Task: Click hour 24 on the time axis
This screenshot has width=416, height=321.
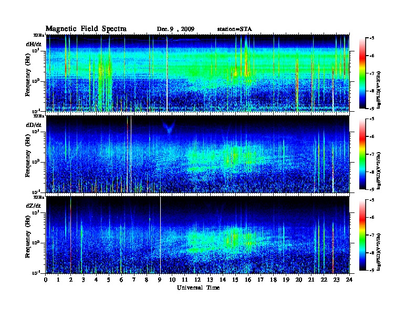Action: [349, 280]
